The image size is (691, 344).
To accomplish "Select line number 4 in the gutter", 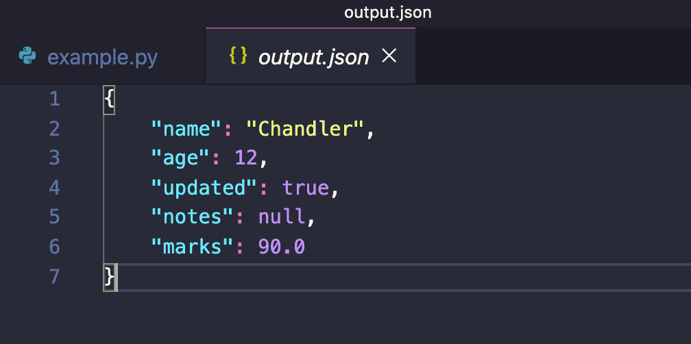I will (54, 188).
